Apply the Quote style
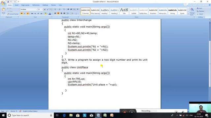Image resolution: width=211 pixels, height=118 pixels. click(182, 11)
